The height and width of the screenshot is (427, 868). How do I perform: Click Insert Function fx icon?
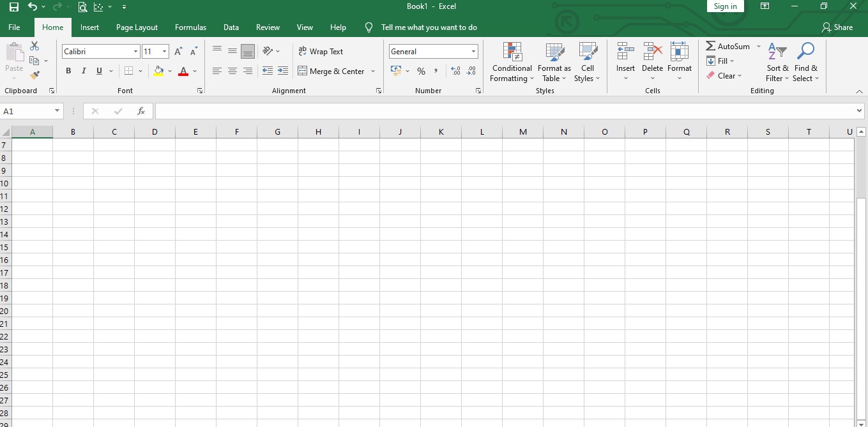click(141, 111)
